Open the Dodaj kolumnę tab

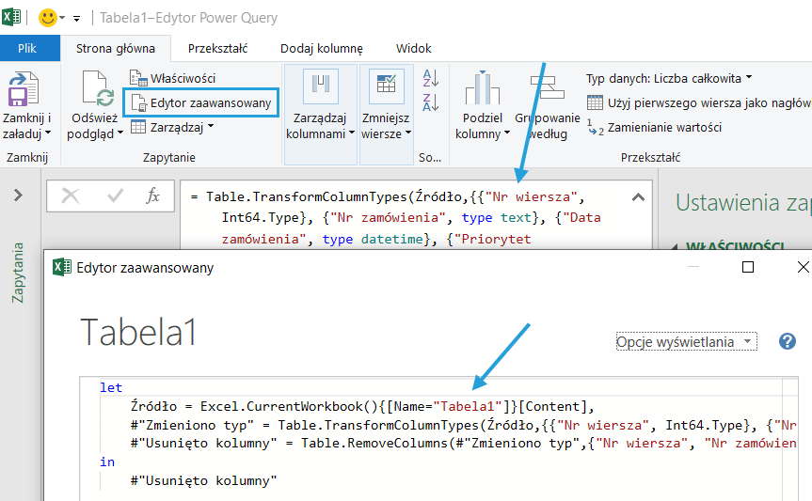tap(321, 48)
